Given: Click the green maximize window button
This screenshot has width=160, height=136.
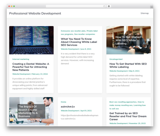Looking at the screenshot, I should tap(14, 6).
